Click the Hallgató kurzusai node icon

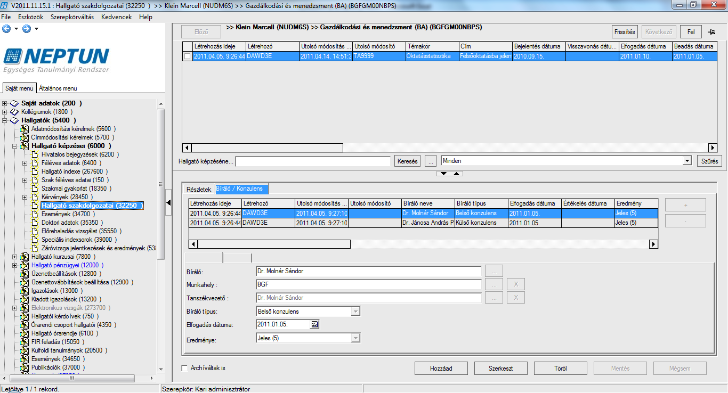tap(25, 257)
